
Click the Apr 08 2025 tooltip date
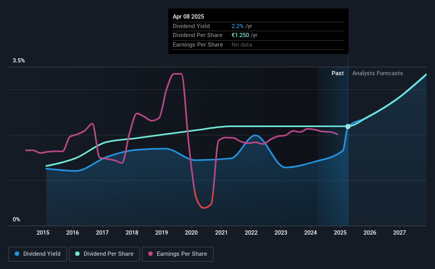(189, 16)
